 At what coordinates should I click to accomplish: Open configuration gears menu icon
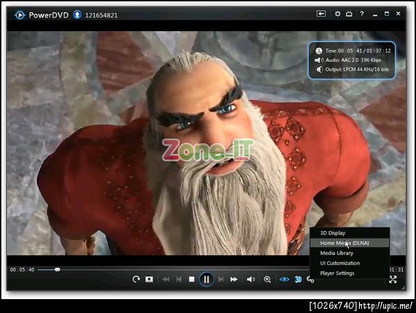pyautogui.click(x=310, y=280)
